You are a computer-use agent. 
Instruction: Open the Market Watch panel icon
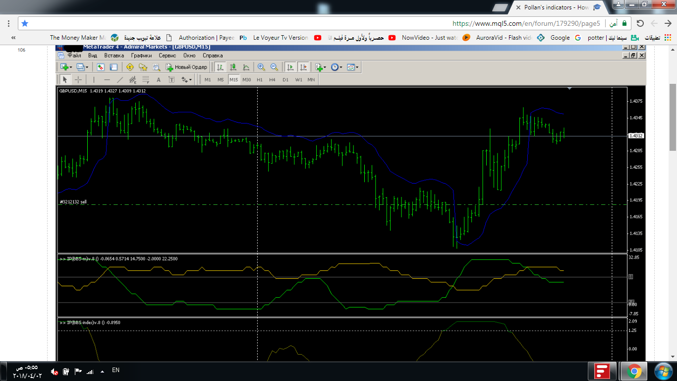101,67
